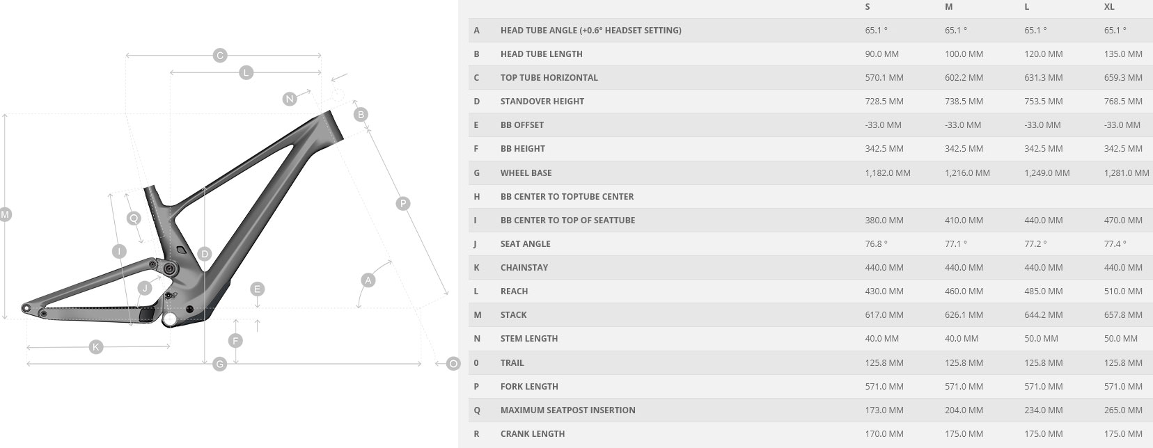Image resolution: width=1153 pixels, height=448 pixels.
Task: Click the circled F BB height marker
Action: tap(236, 340)
